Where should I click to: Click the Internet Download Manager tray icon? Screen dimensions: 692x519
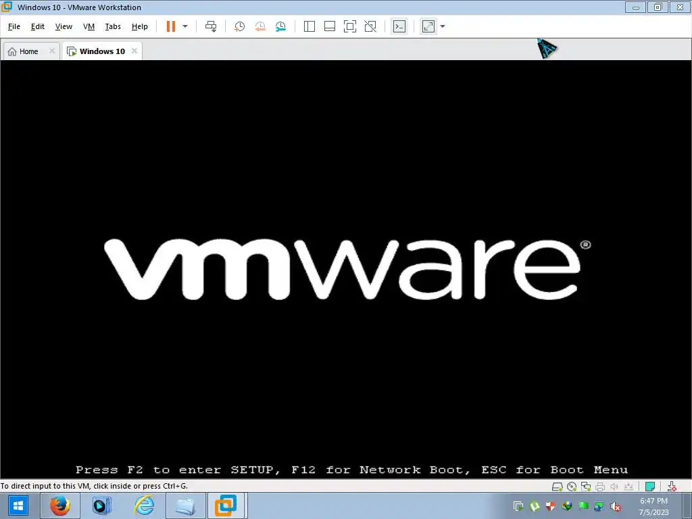point(567,505)
